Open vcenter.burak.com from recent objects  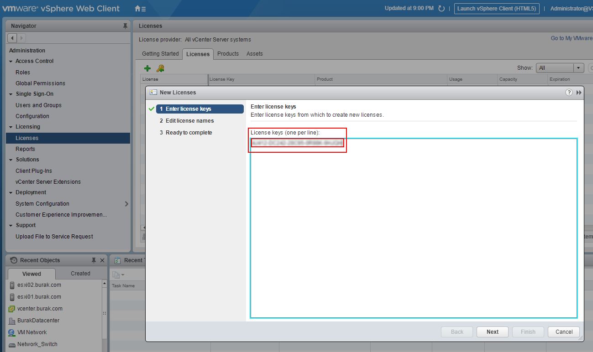40,309
